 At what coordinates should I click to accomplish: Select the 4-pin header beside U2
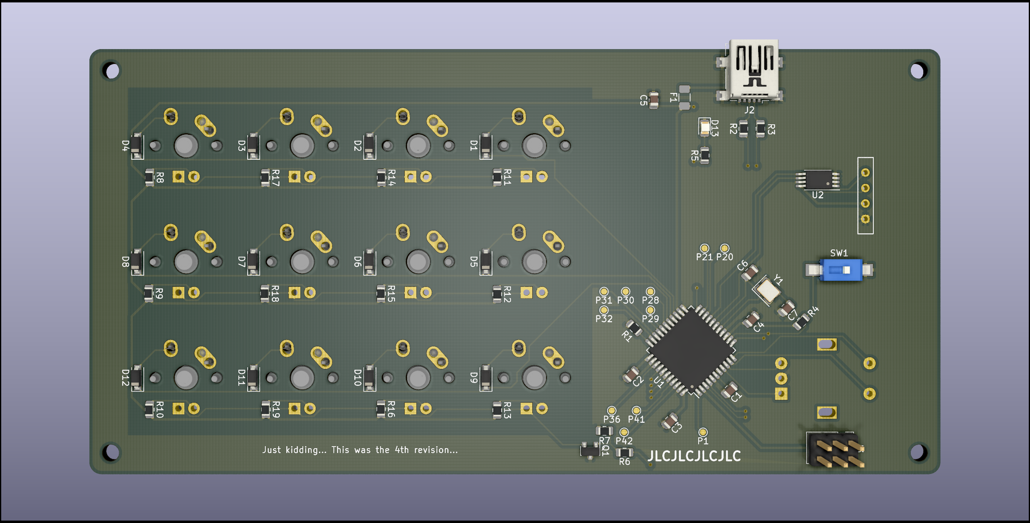[865, 196]
